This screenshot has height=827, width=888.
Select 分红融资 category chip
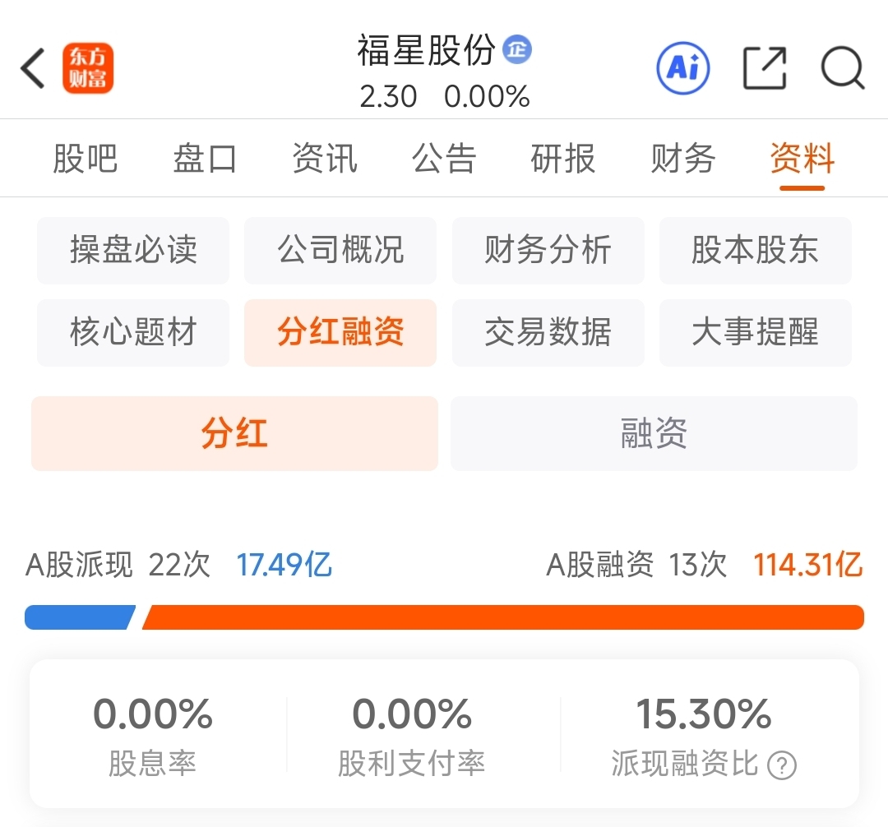tap(340, 332)
